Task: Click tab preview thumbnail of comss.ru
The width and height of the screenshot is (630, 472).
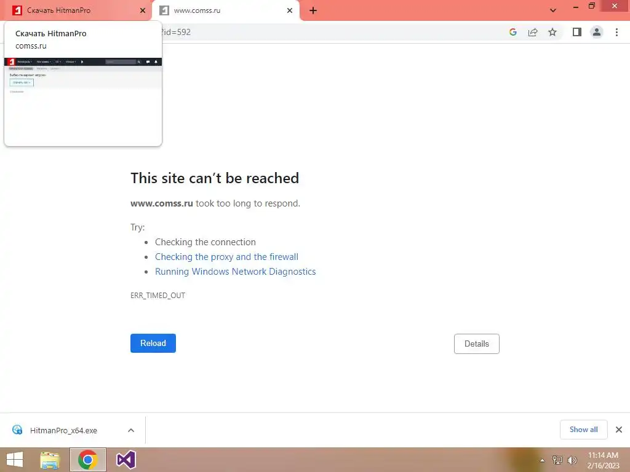Action: click(83, 101)
